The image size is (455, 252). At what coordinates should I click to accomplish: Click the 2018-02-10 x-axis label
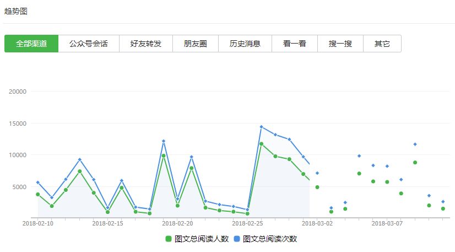pos(37,223)
